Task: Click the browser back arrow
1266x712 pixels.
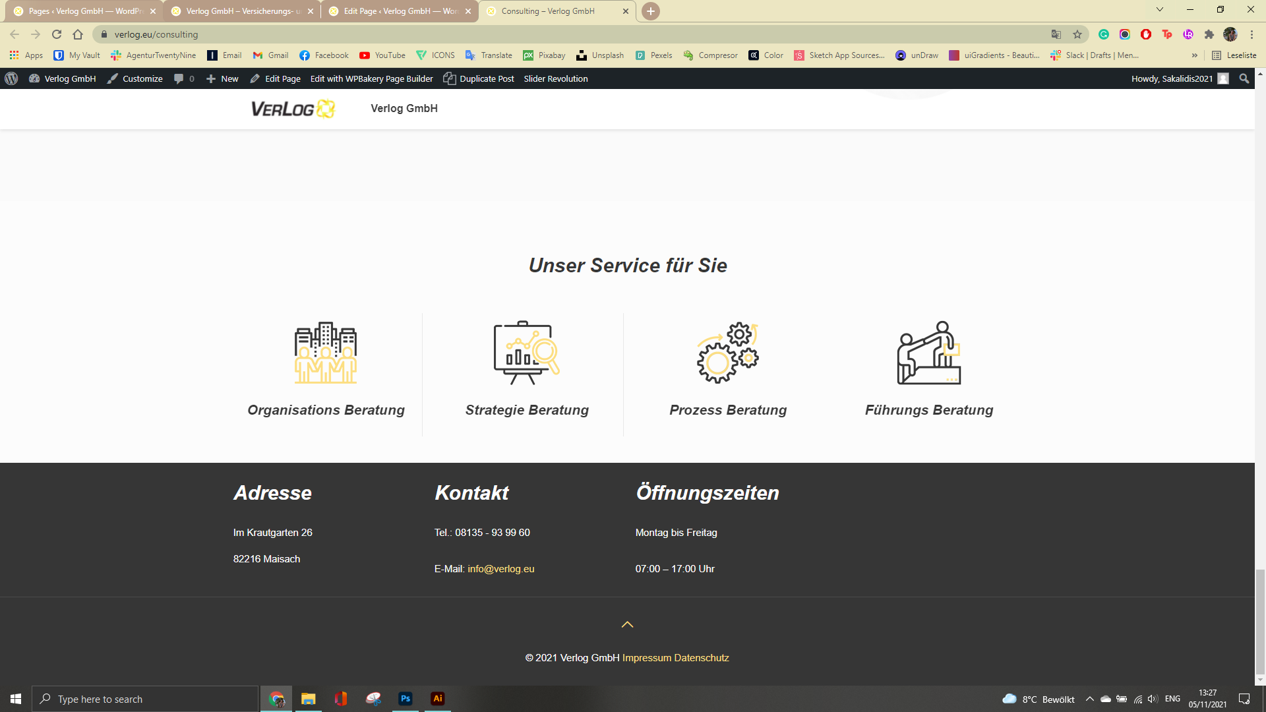Action: pyautogui.click(x=15, y=34)
